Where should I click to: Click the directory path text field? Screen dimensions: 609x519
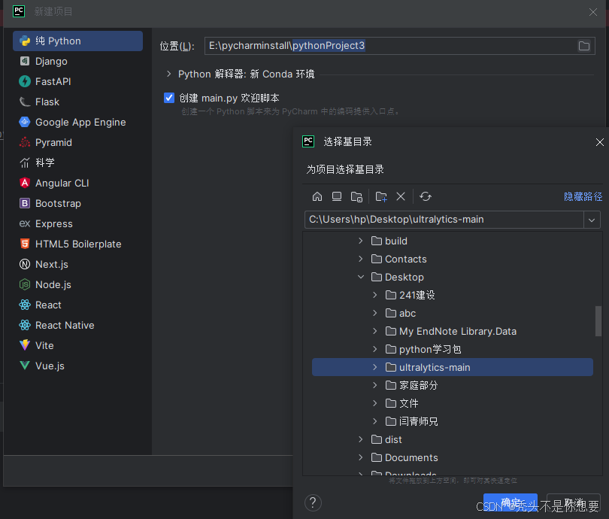click(x=444, y=220)
